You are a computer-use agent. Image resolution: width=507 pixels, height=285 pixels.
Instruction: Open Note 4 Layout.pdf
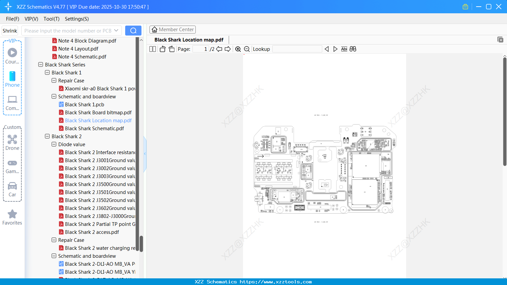[x=78, y=49]
